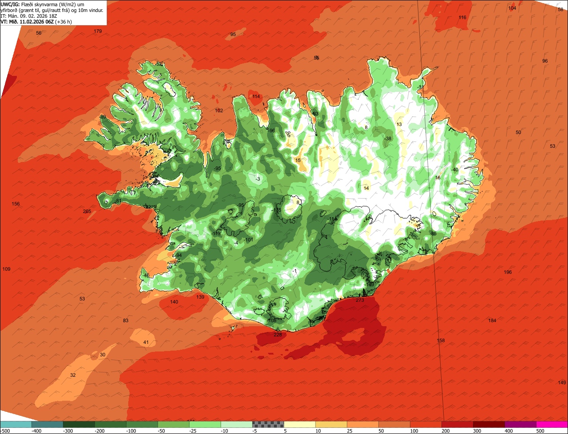Click the legend swatch between -500 and -400
This screenshot has width=568, height=434.
(x=16, y=424)
